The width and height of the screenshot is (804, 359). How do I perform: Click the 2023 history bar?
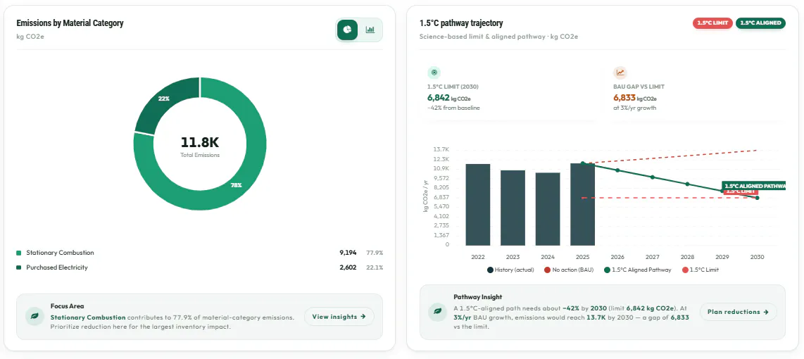[x=513, y=208]
